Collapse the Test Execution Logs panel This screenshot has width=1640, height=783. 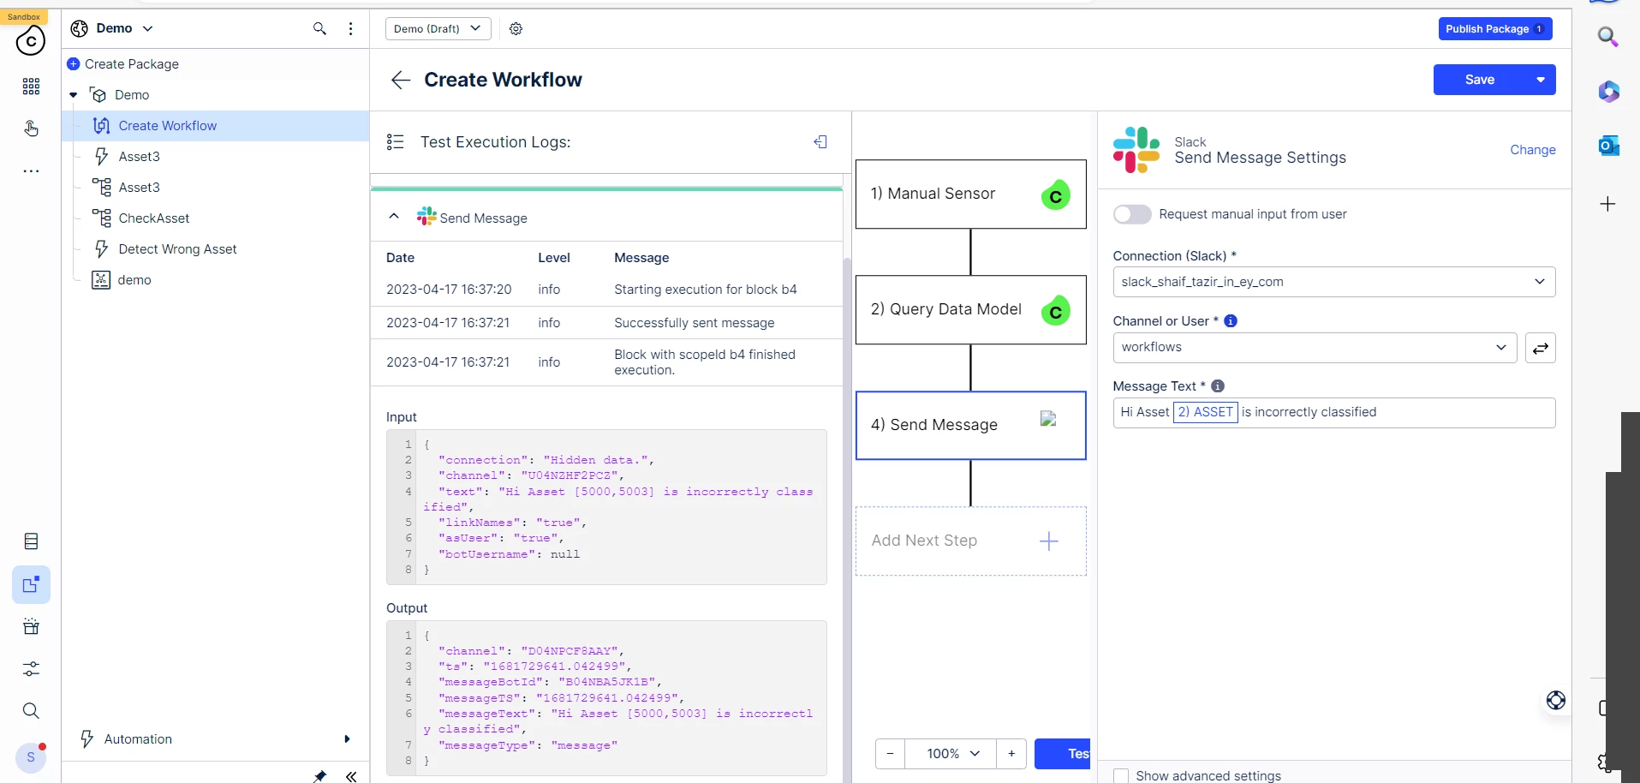point(820,142)
